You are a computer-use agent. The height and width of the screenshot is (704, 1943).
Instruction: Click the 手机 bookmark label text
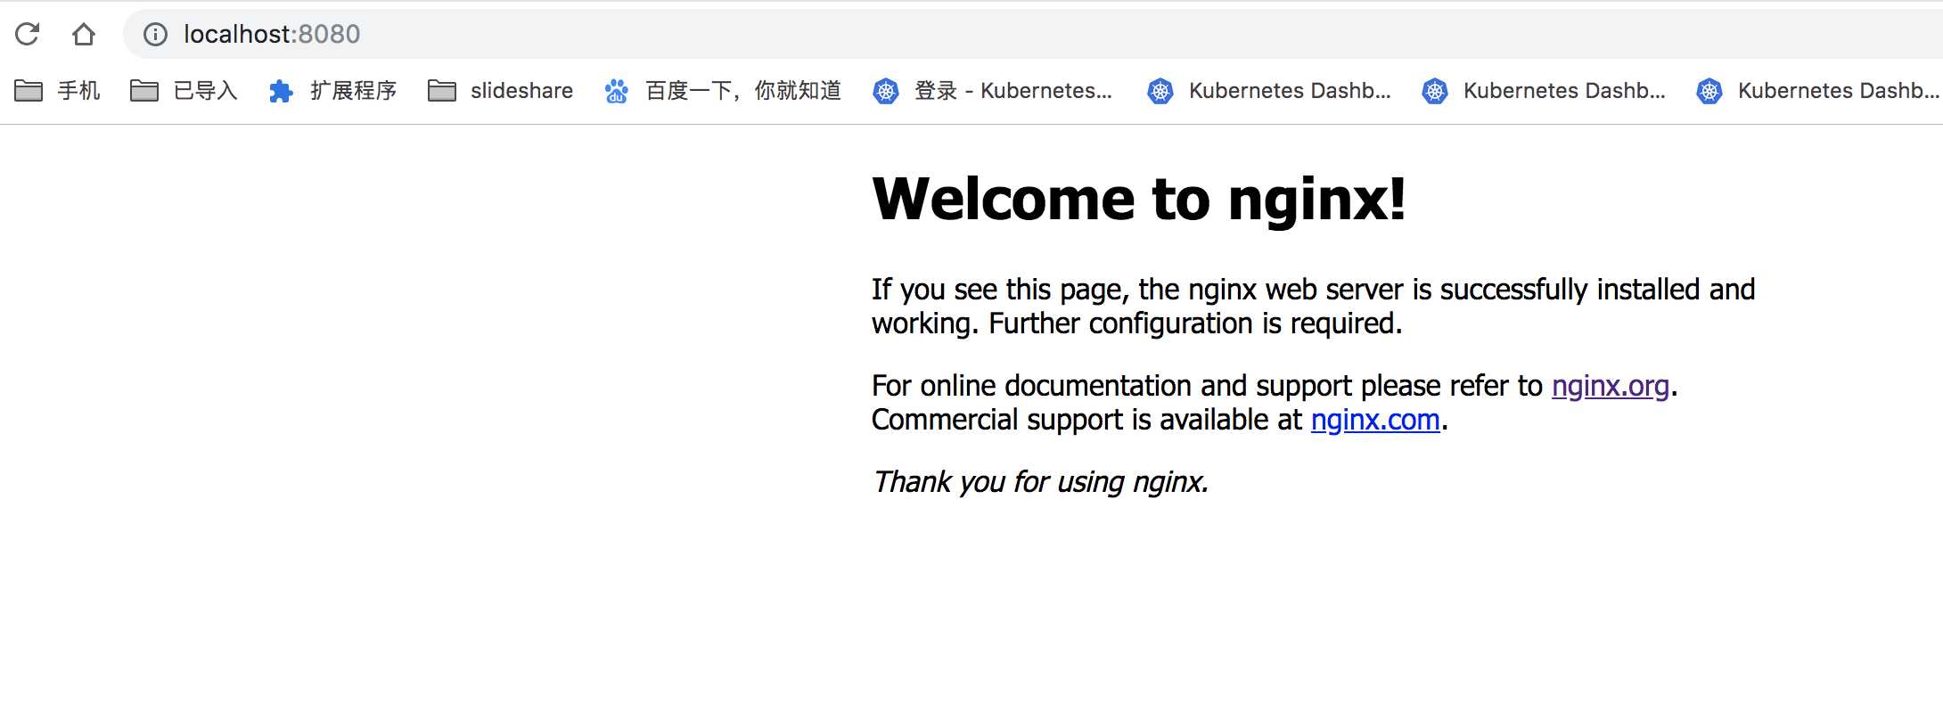coord(78,91)
